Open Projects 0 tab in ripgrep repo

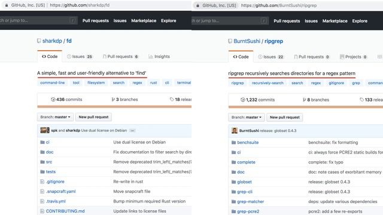[354, 57]
